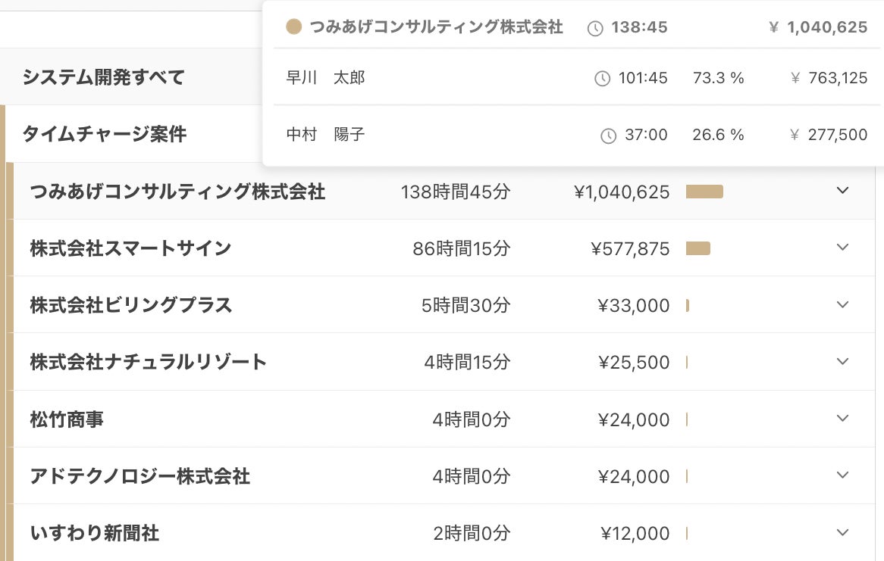Expand the つみあげコンサルティング株式会社 row chevron
Image resolution: width=884 pixels, height=561 pixels.
click(x=842, y=191)
